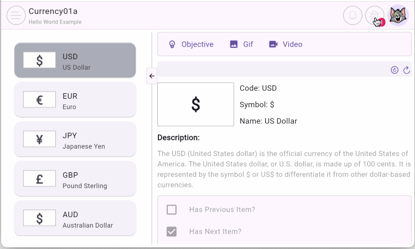
Task: Click the euro symbol box
Action: click(x=39, y=100)
